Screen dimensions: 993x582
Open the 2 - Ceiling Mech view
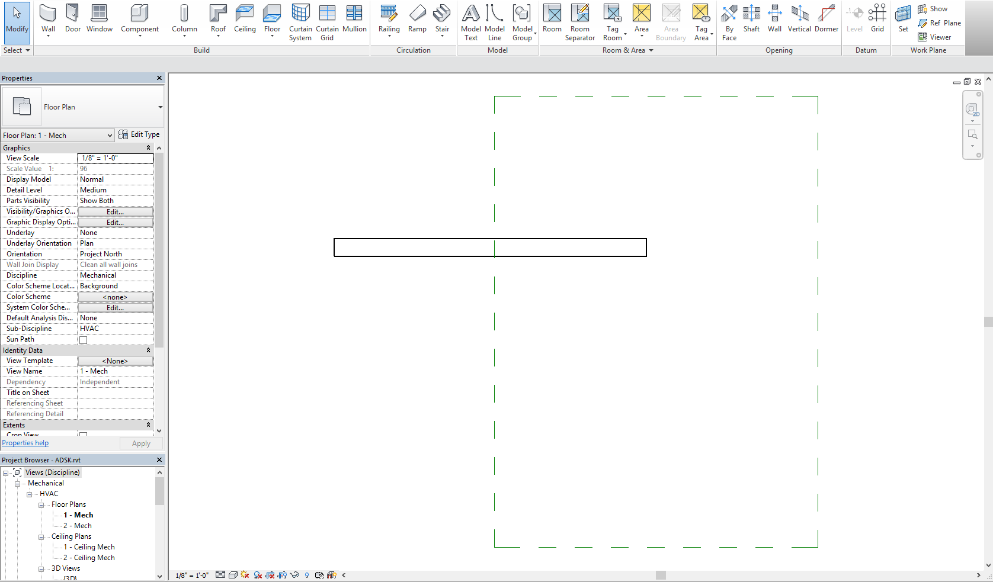click(x=89, y=558)
